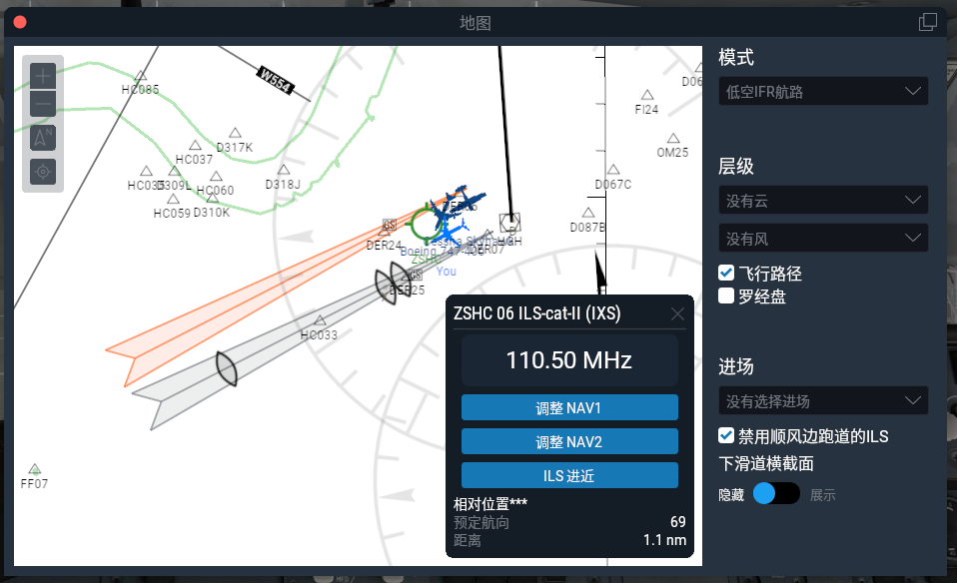Click the HC059 waypoint triangle

pyautogui.click(x=174, y=199)
